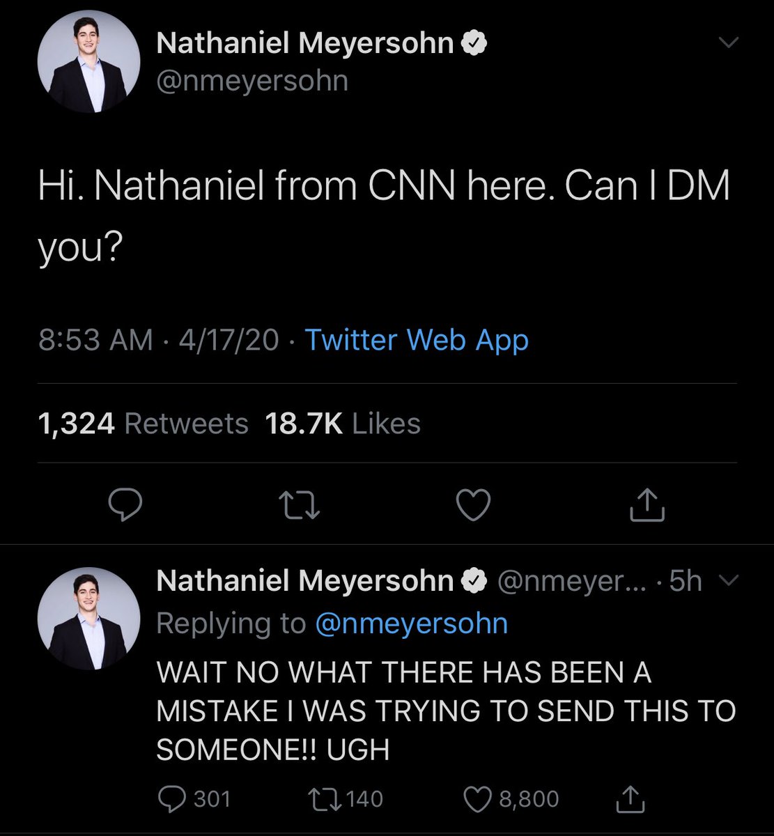Share the main tweet
The height and width of the screenshot is (836, 774).
(647, 505)
